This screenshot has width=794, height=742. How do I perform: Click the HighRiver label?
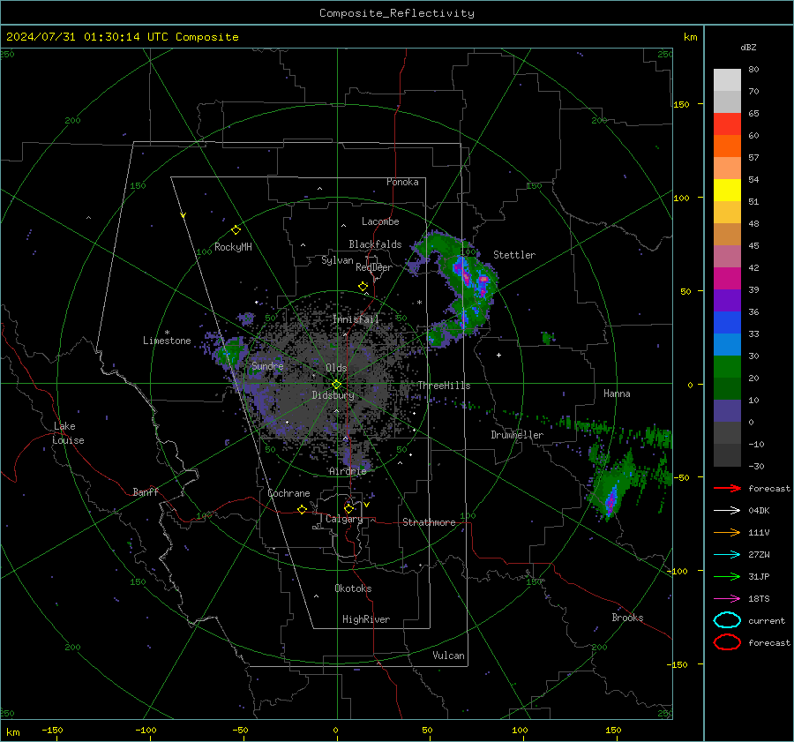[366, 619]
